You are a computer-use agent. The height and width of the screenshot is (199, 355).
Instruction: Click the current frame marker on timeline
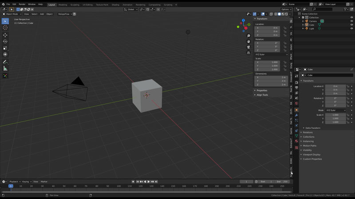[11, 186]
